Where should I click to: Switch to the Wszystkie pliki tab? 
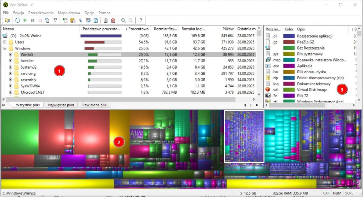(28, 105)
